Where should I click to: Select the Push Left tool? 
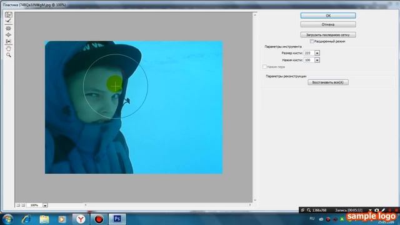(8, 41)
